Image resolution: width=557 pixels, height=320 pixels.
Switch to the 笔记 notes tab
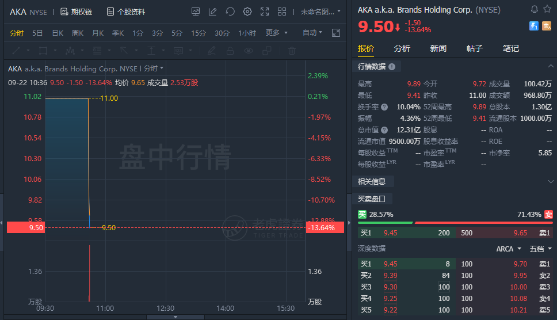511,48
